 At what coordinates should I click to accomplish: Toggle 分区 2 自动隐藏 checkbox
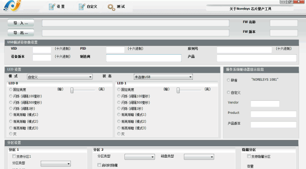click(99, 165)
